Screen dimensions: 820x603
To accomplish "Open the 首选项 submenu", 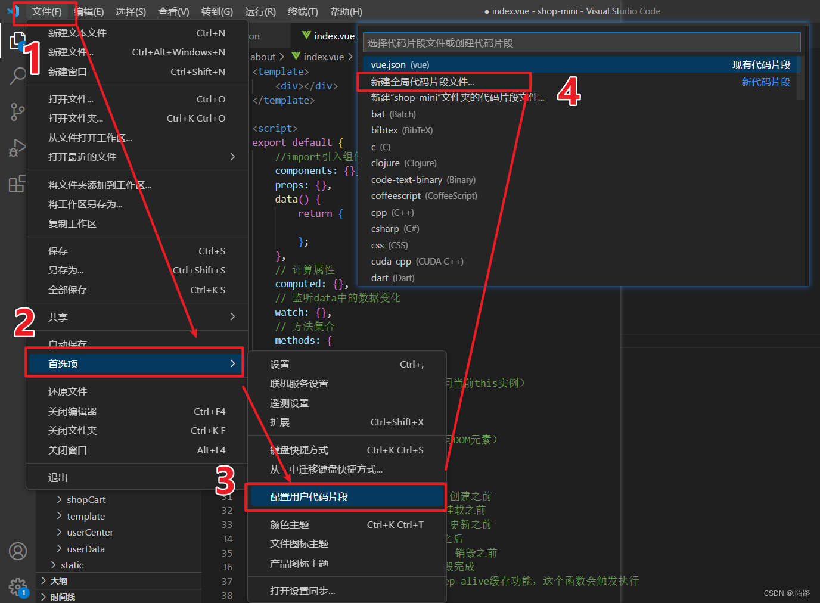I will pos(135,363).
